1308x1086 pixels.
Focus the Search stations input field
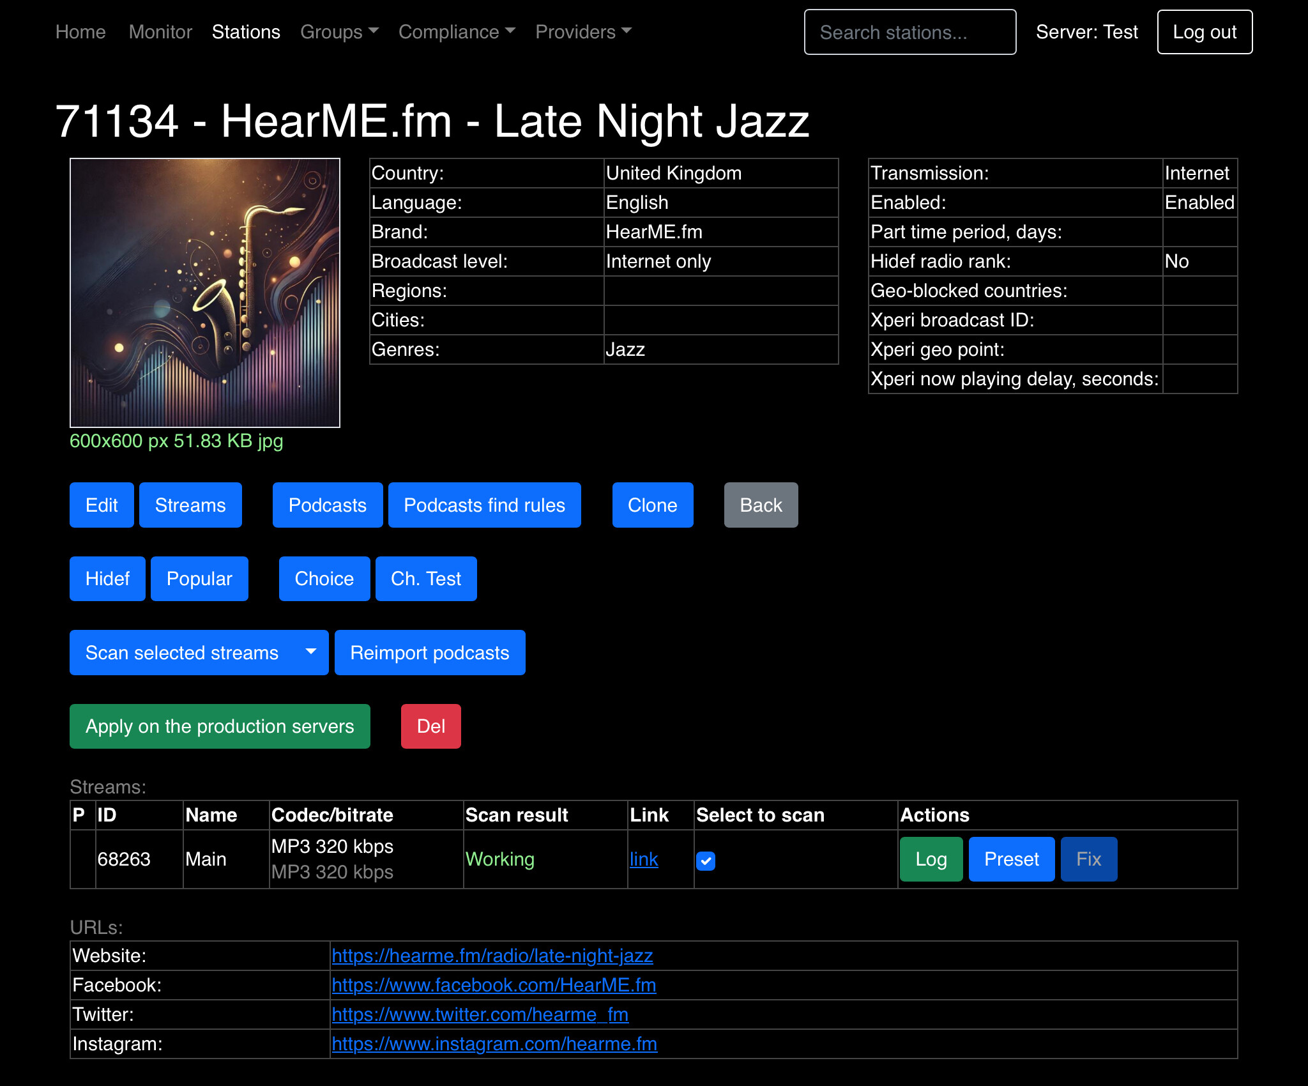pyautogui.click(x=909, y=32)
